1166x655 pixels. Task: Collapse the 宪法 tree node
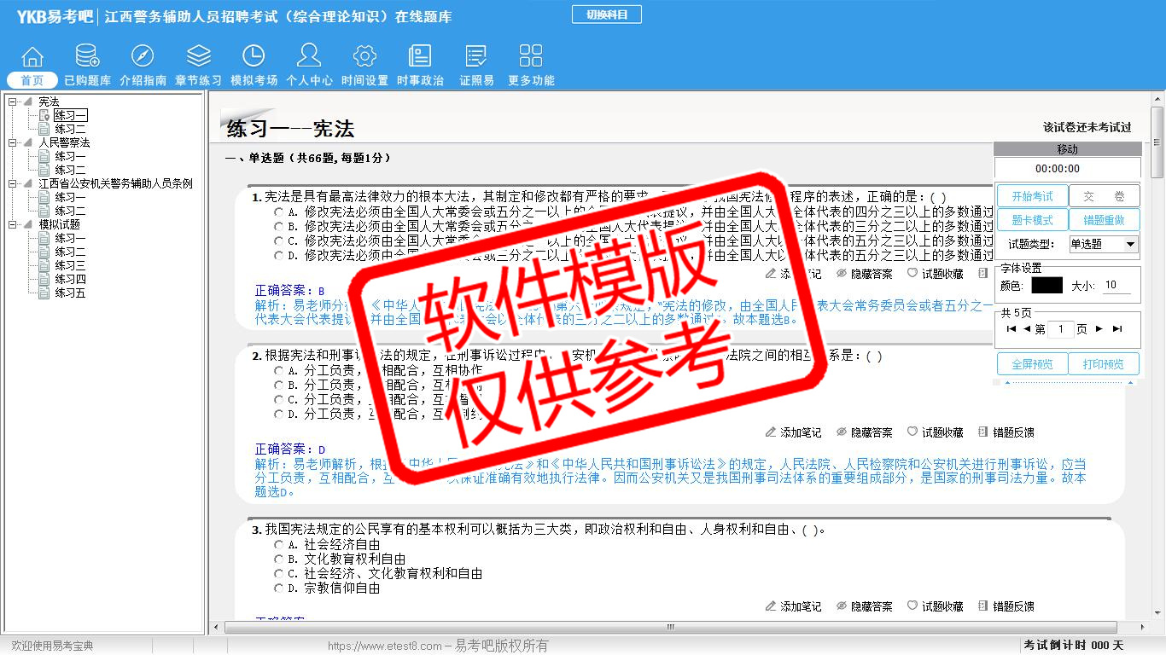tap(13, 102)
